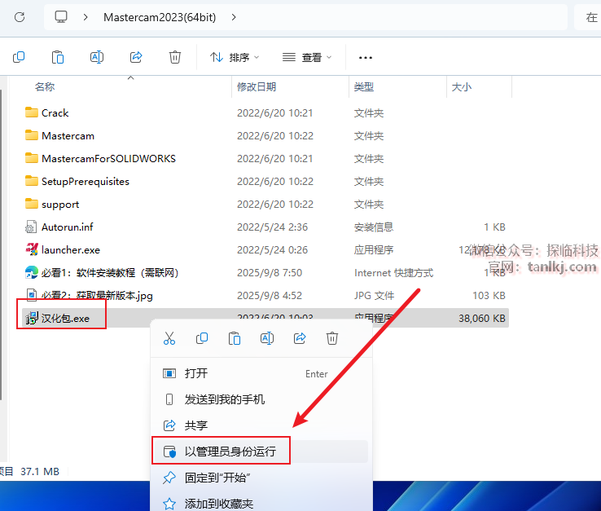Click the toolbar share icon
601x511 pixels.
pos(136,57)
